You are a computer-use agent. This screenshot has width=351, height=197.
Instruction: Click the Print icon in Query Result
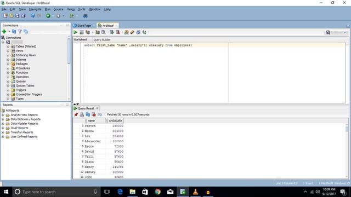pyautogui.click(x=82, y=114)
